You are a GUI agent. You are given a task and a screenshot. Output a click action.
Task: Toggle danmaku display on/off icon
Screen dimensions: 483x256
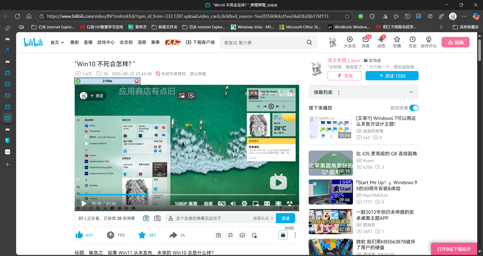tap(146, 218)
